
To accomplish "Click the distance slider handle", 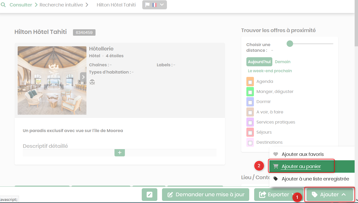I will 290,44.
